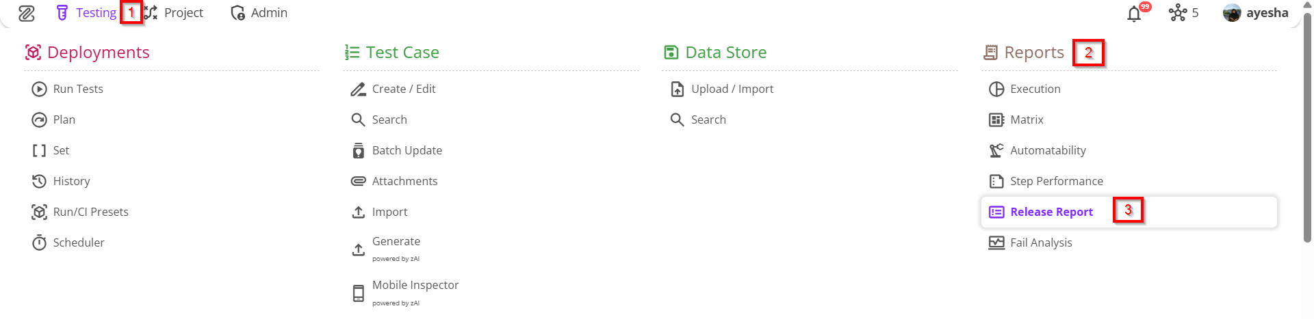Screen dimensions: 1314x319
Task: Click the Run Tests play icon
Action: tap(39, 89)
